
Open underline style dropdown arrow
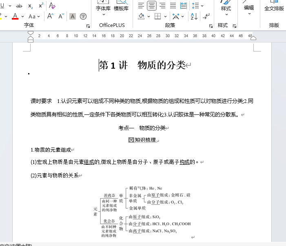click(10, 6)
